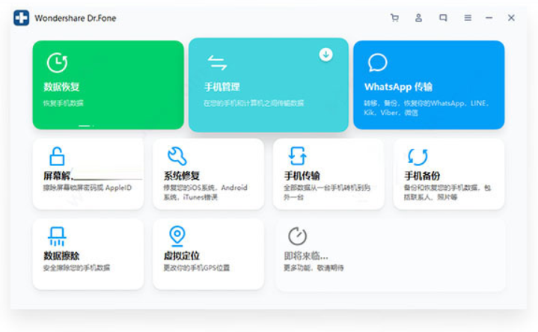The height and width of the screenshot is (332, 538).
Task: Click the Wondershare Dr.Fone title text
Action: pyautogui.click(x=75, y=18)
